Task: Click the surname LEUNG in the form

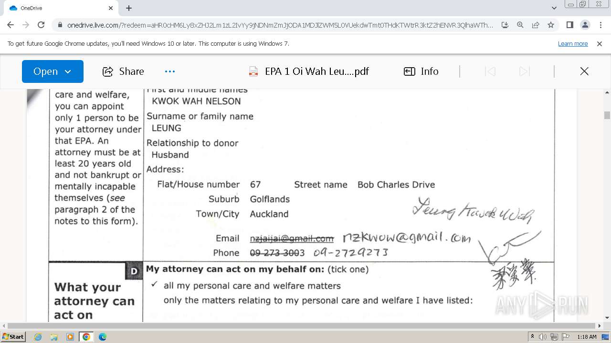Action: coord(166,128)
